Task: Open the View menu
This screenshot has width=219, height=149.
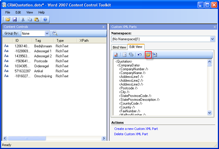Action: point(30,12)
